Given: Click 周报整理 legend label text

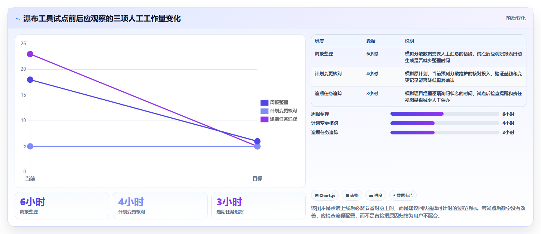Looking at the screenshot, I should pos(279,103).
